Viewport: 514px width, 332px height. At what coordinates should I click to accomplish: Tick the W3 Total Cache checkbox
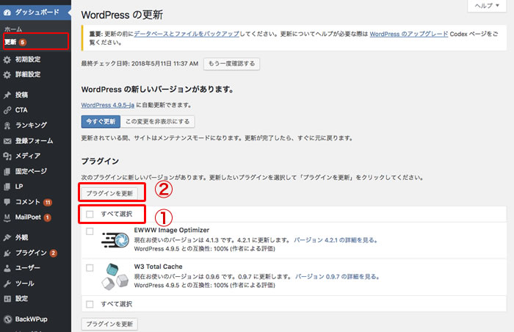point(90,267)
